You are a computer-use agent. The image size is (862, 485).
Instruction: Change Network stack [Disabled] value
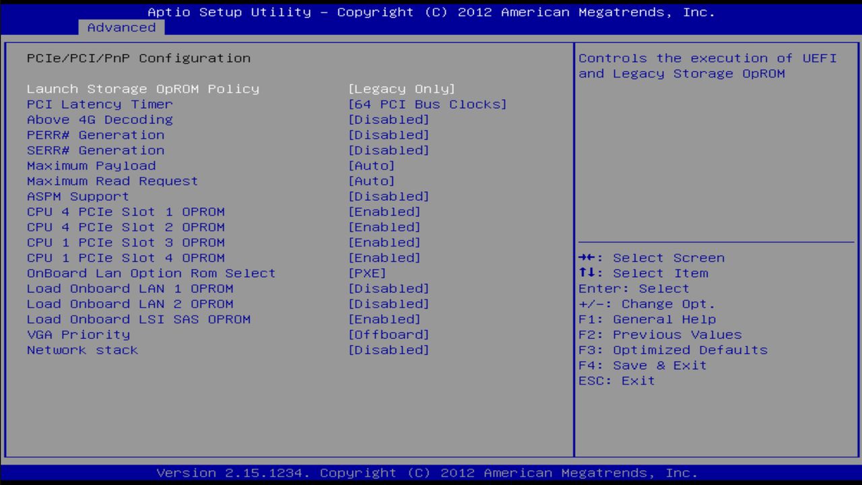click(x=389, y=350)
